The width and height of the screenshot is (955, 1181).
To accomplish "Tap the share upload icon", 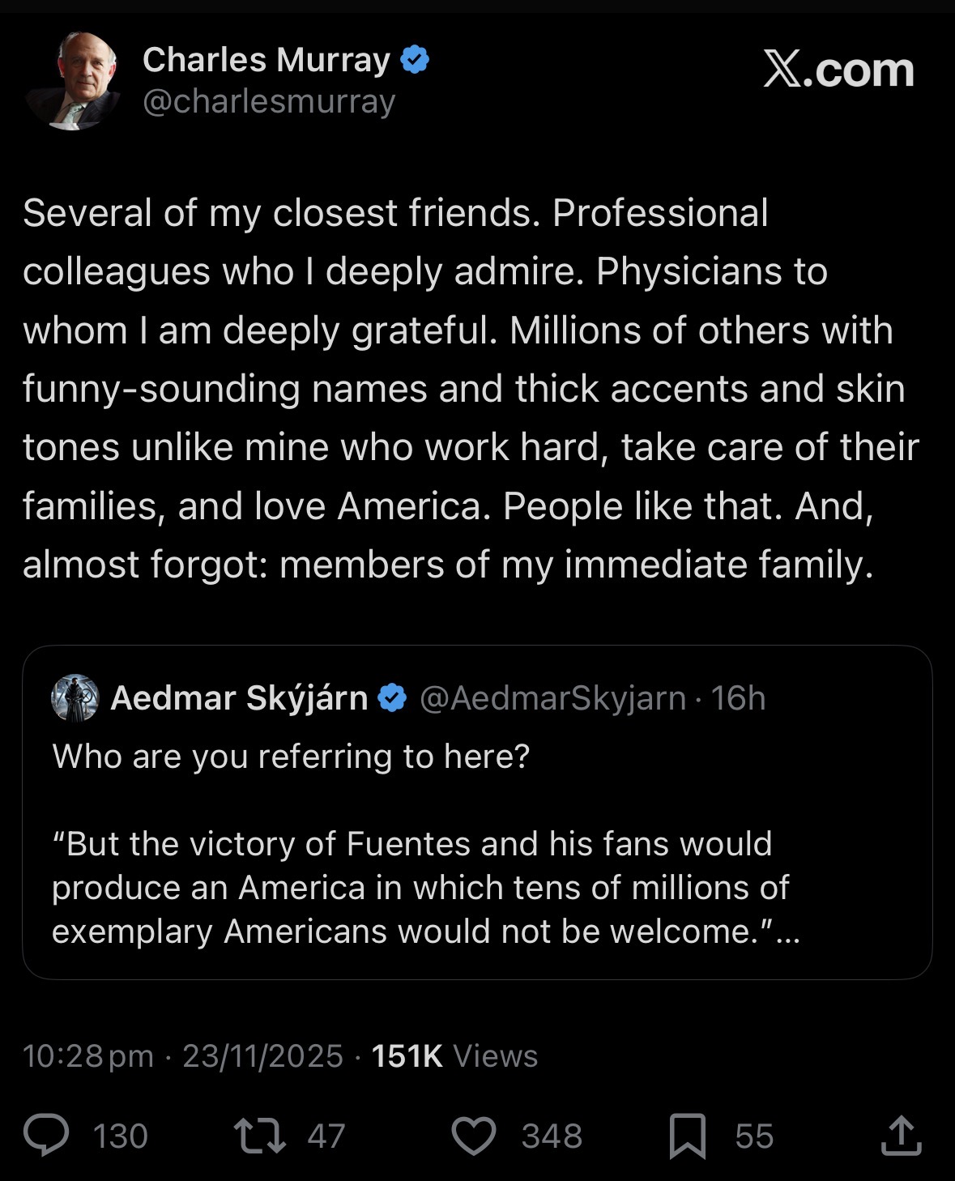I will (x=901, y=1136).
